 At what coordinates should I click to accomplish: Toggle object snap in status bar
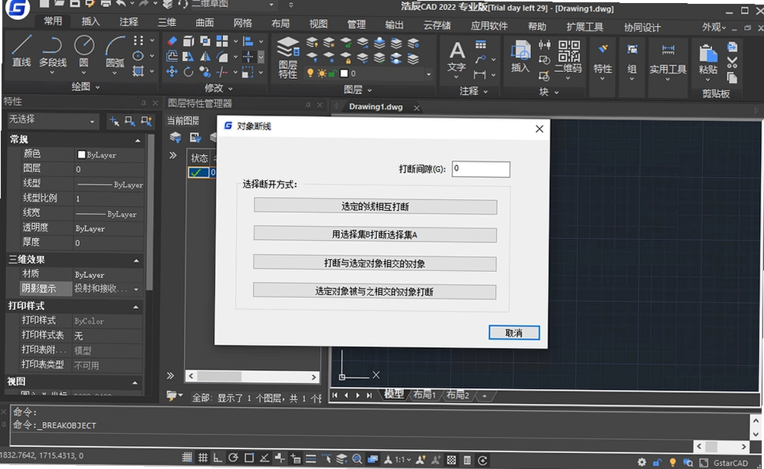click(x=249, y=458)
